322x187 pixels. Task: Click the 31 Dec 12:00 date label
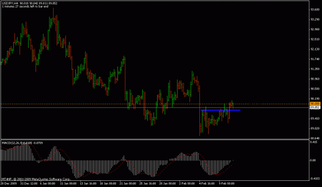pos(28,183)
